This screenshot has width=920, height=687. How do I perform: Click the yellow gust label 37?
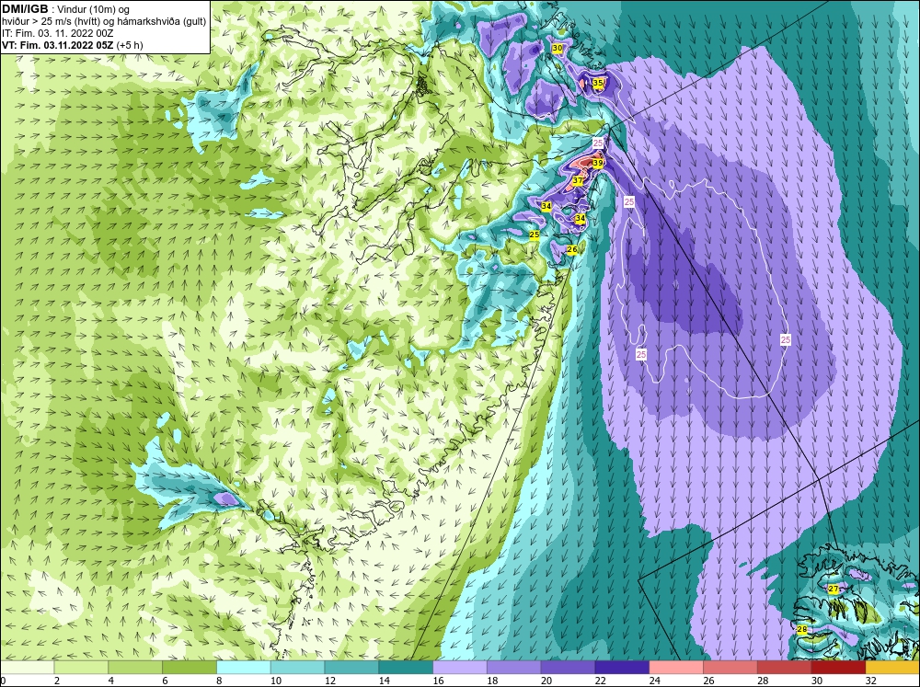point(578,180)
